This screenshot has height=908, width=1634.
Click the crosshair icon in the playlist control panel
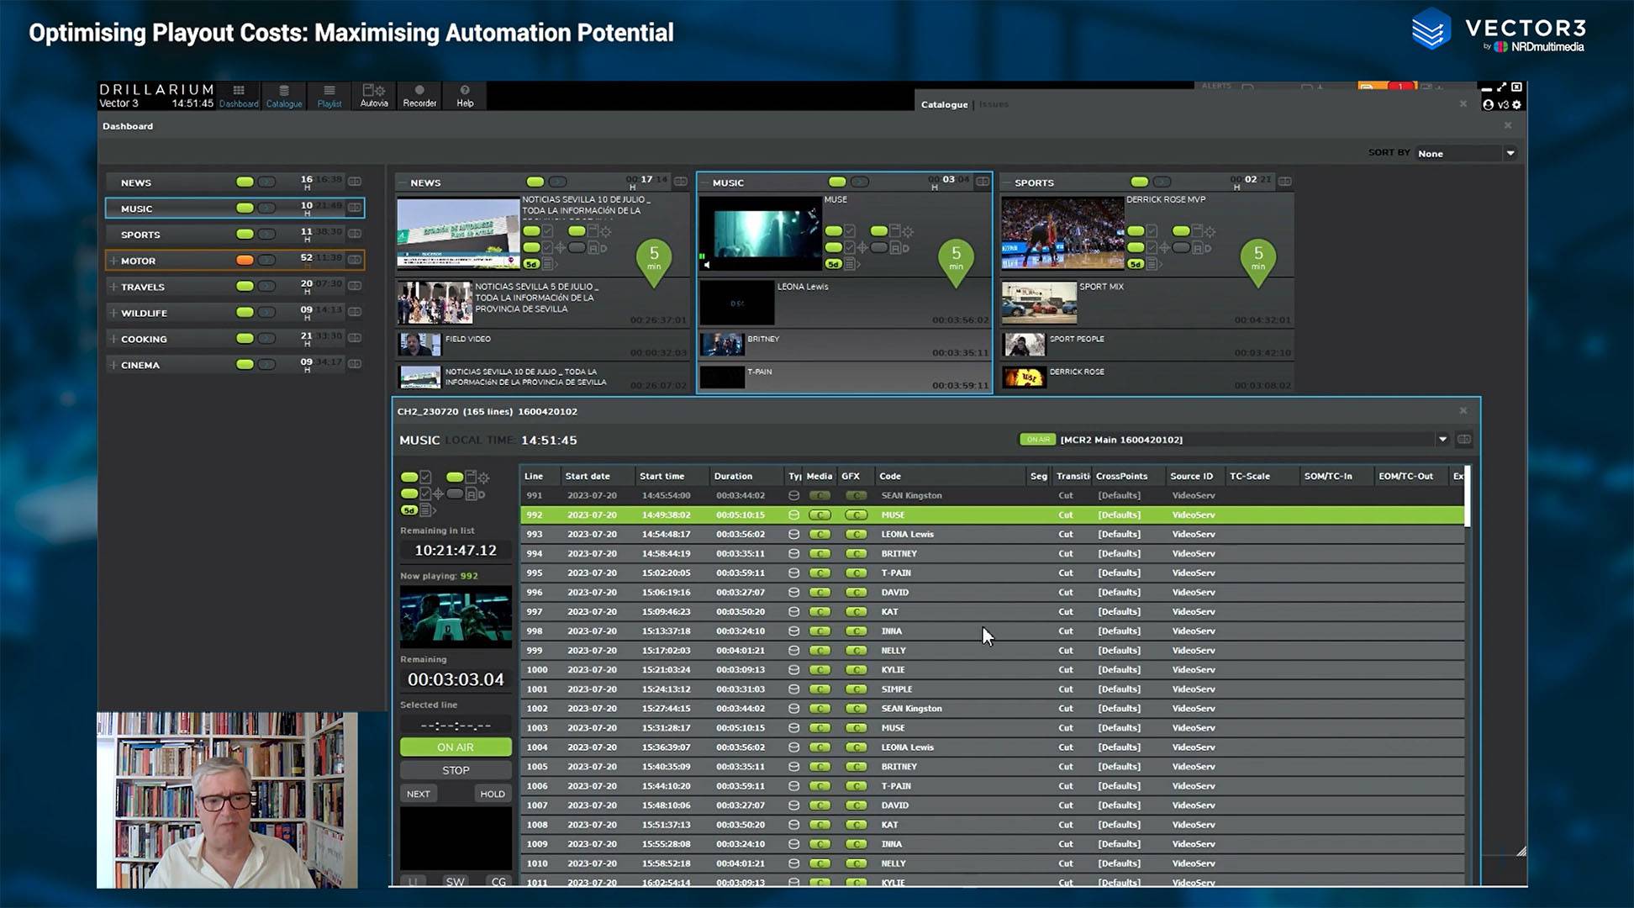438,494
